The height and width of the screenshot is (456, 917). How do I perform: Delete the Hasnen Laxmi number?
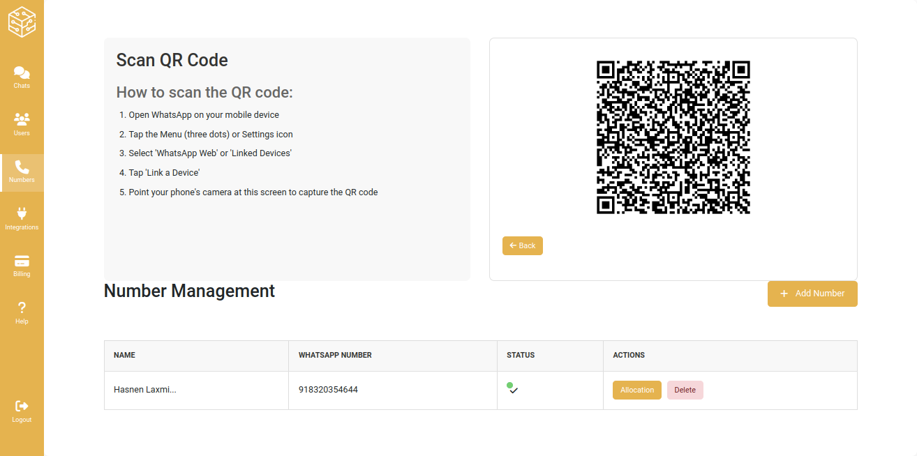click(685, 390)
